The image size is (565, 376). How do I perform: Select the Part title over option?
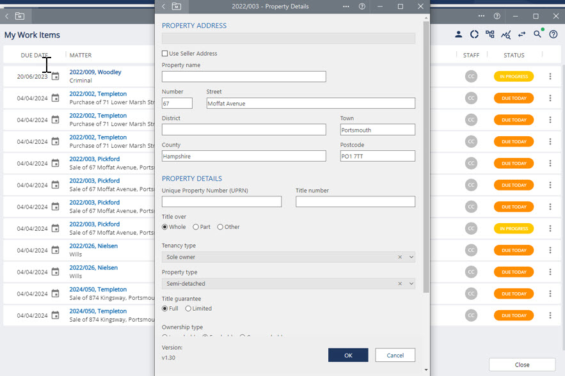[196, 227]
